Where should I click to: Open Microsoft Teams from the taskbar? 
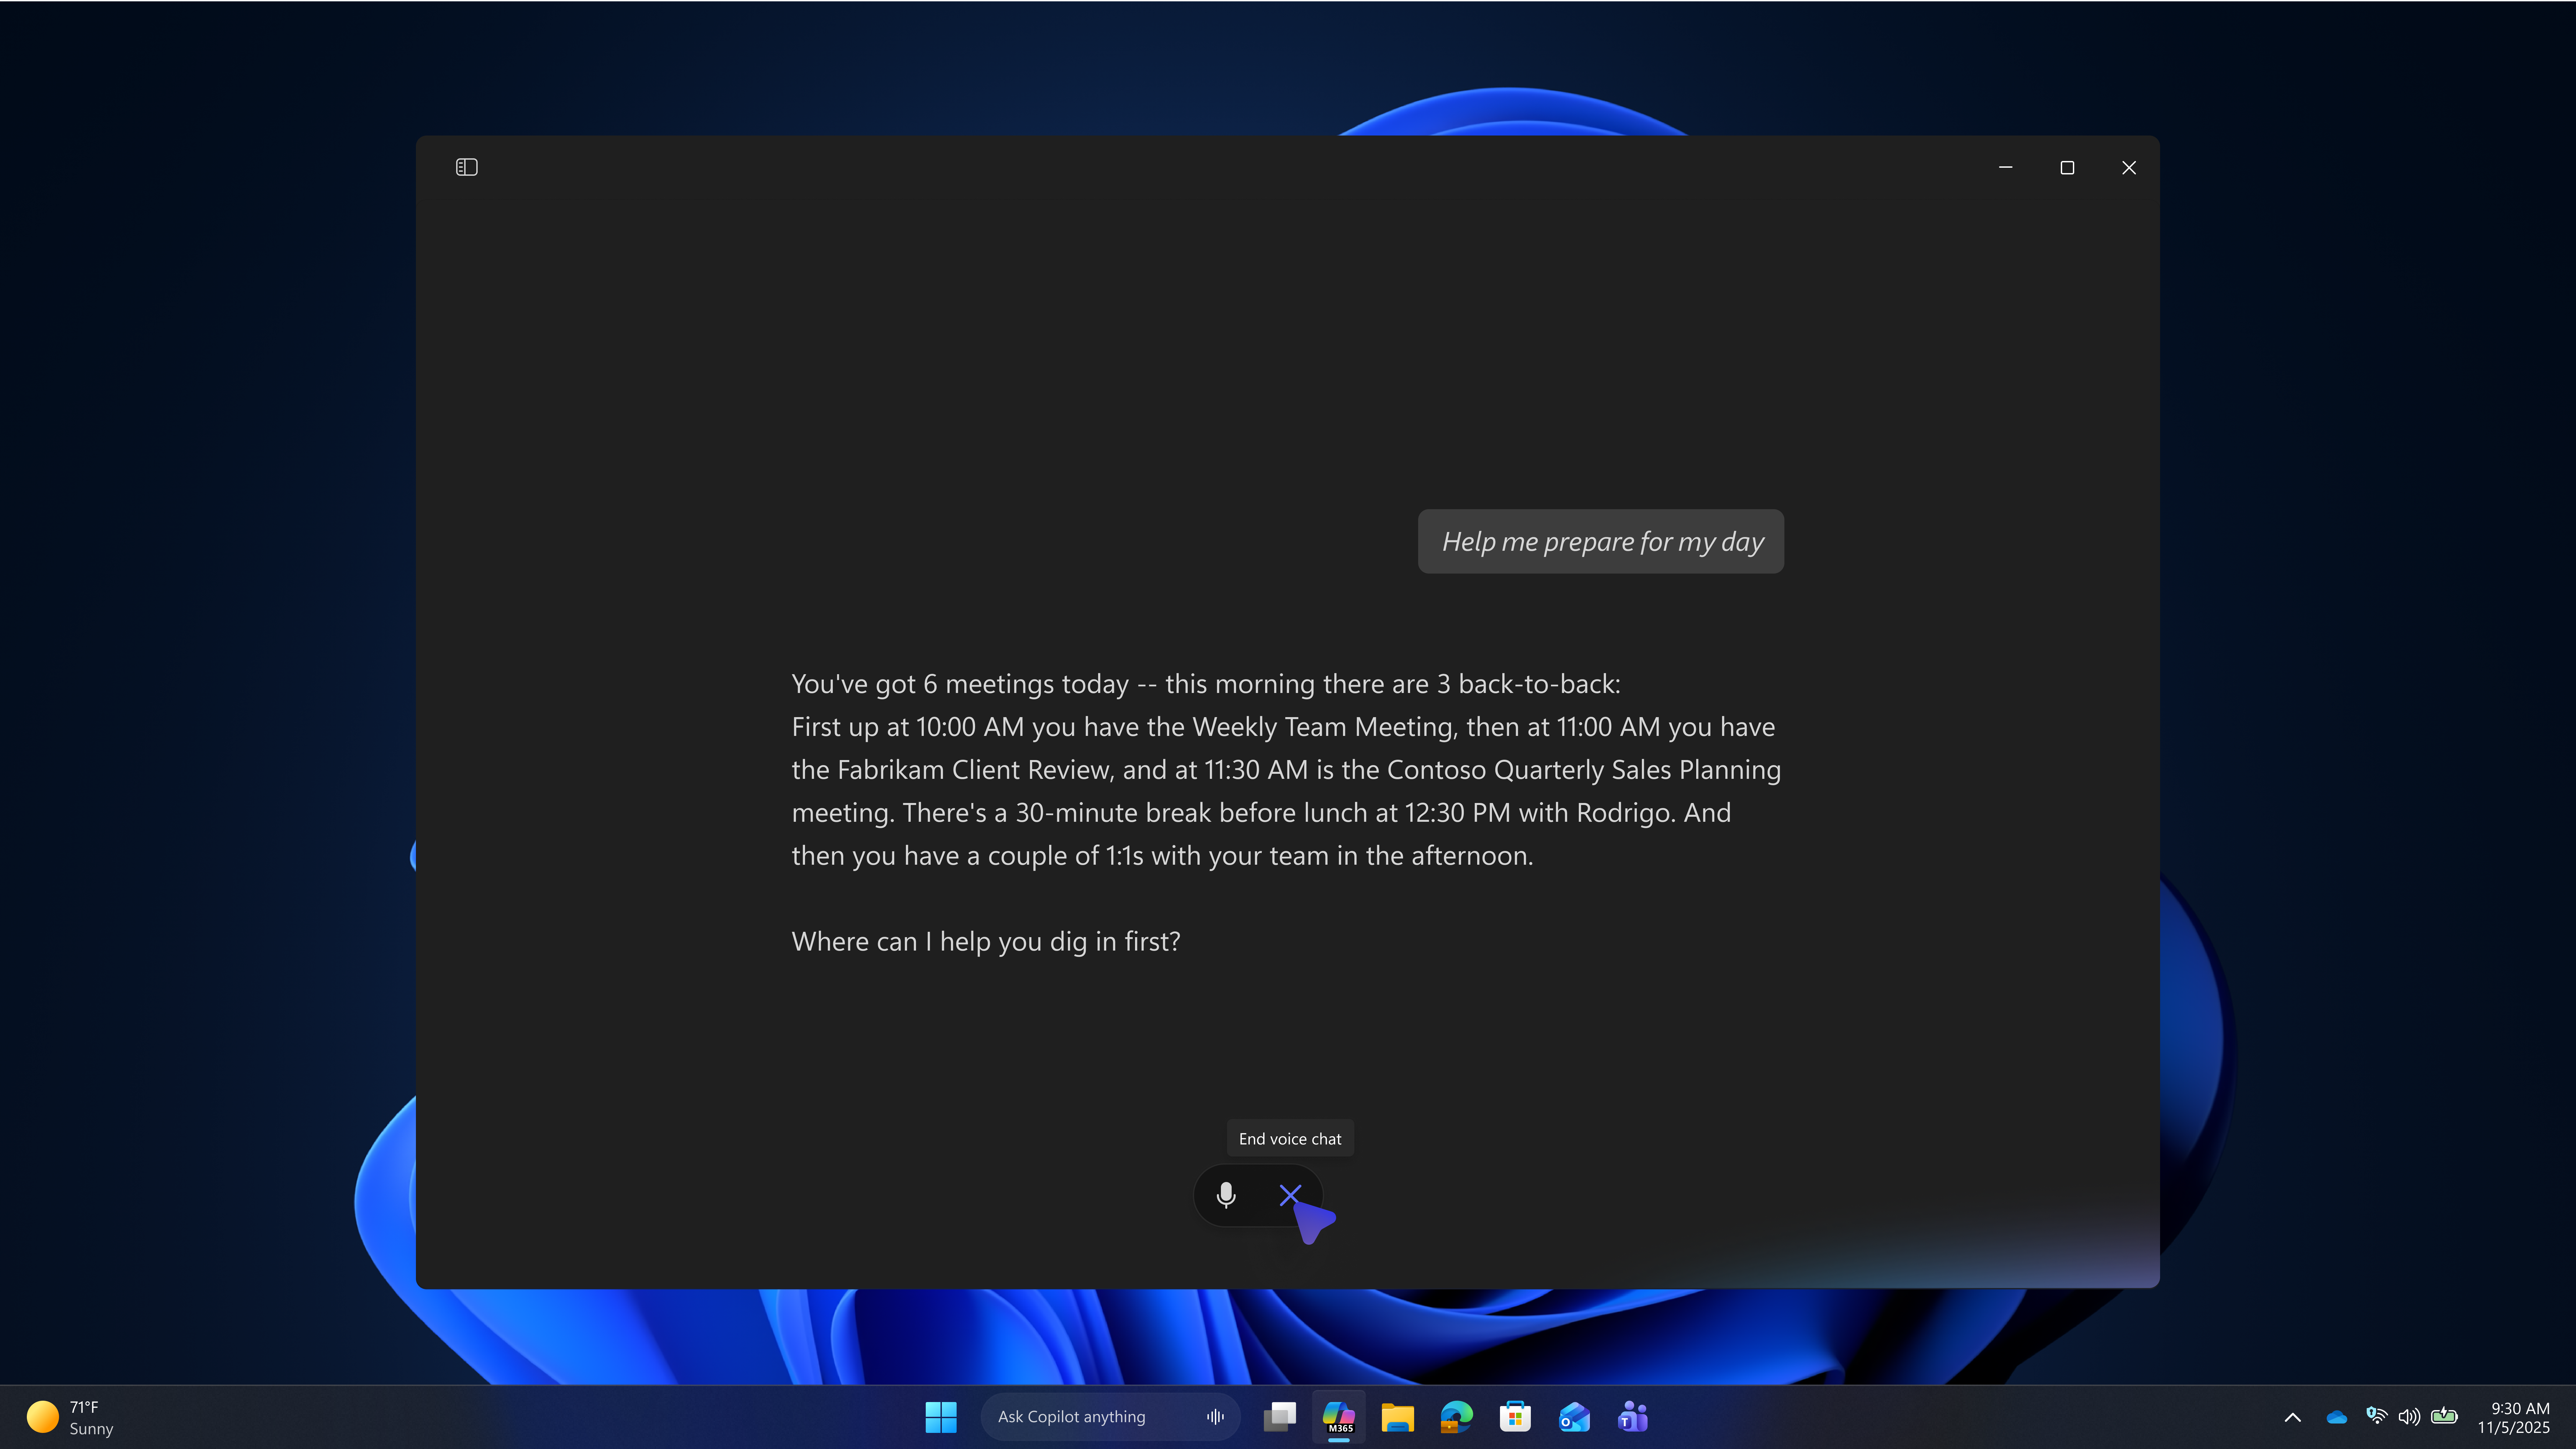tap(1633, 1416)
